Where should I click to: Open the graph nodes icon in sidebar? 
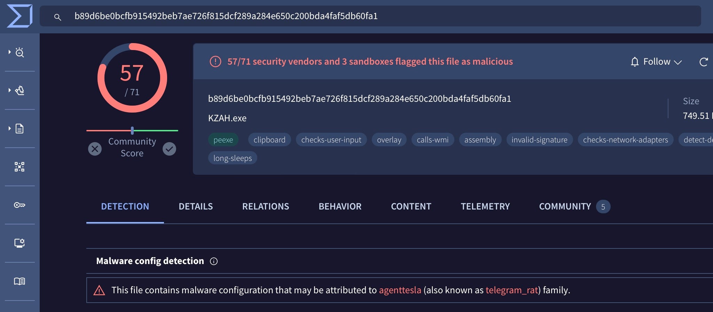pyautogui.click(x=19, y=167)
